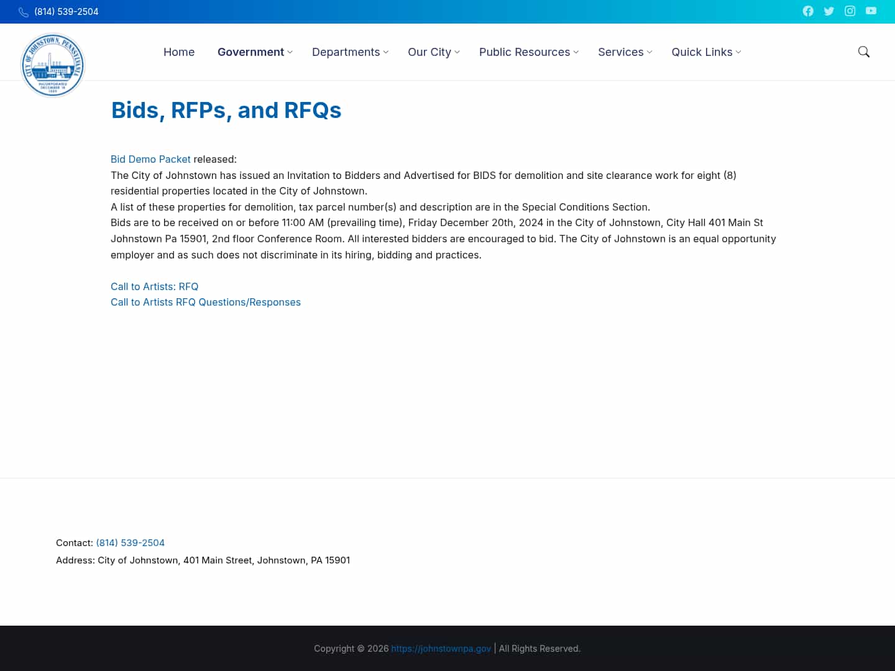Viewport: 895px width, 671px height.
Task: Visit the Instagram account icon
Action: (850, 11)
